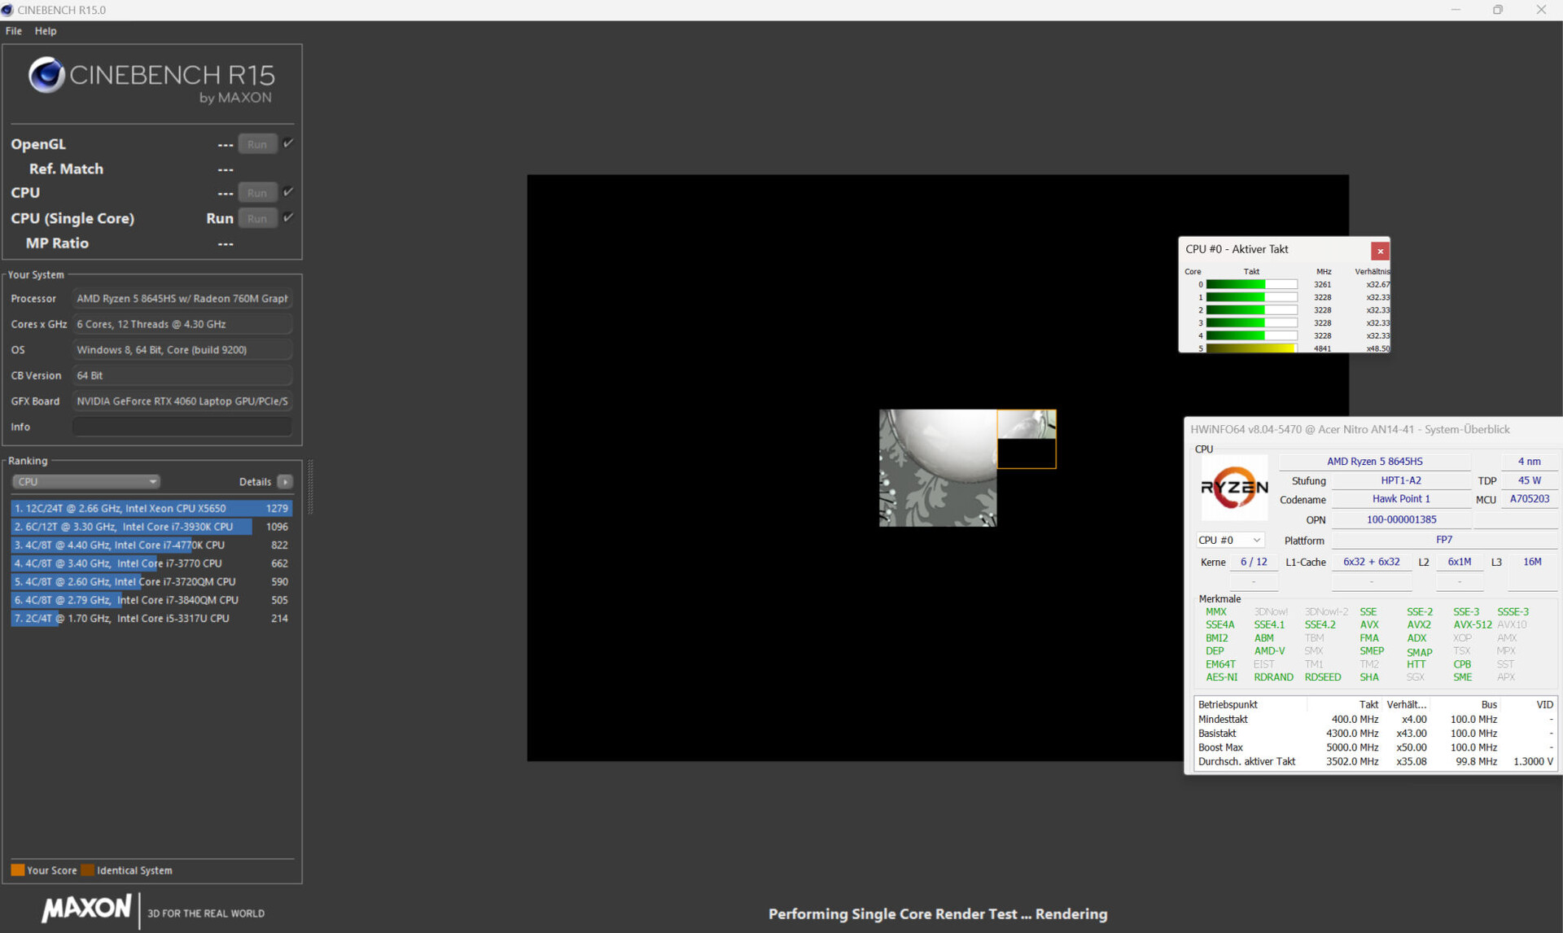Click the OPN value 100-000001385
The height and width of the screenshot is (933, 1563).
[x=1401, y=519]
